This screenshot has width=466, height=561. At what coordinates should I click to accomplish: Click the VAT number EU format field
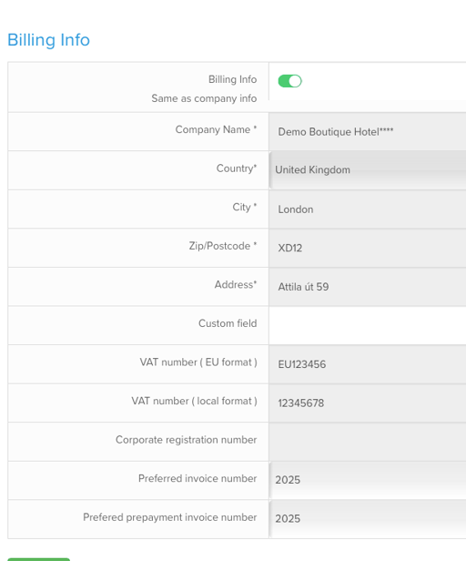(x=368, y=364)
